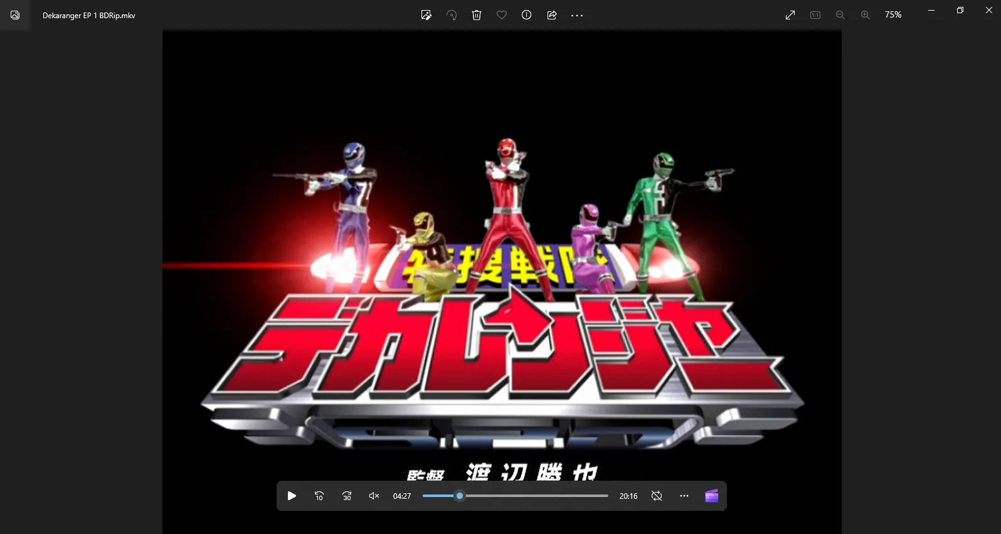Open more playback options menu
This screenshot has height=534, width=1001.
coord(684,496)
